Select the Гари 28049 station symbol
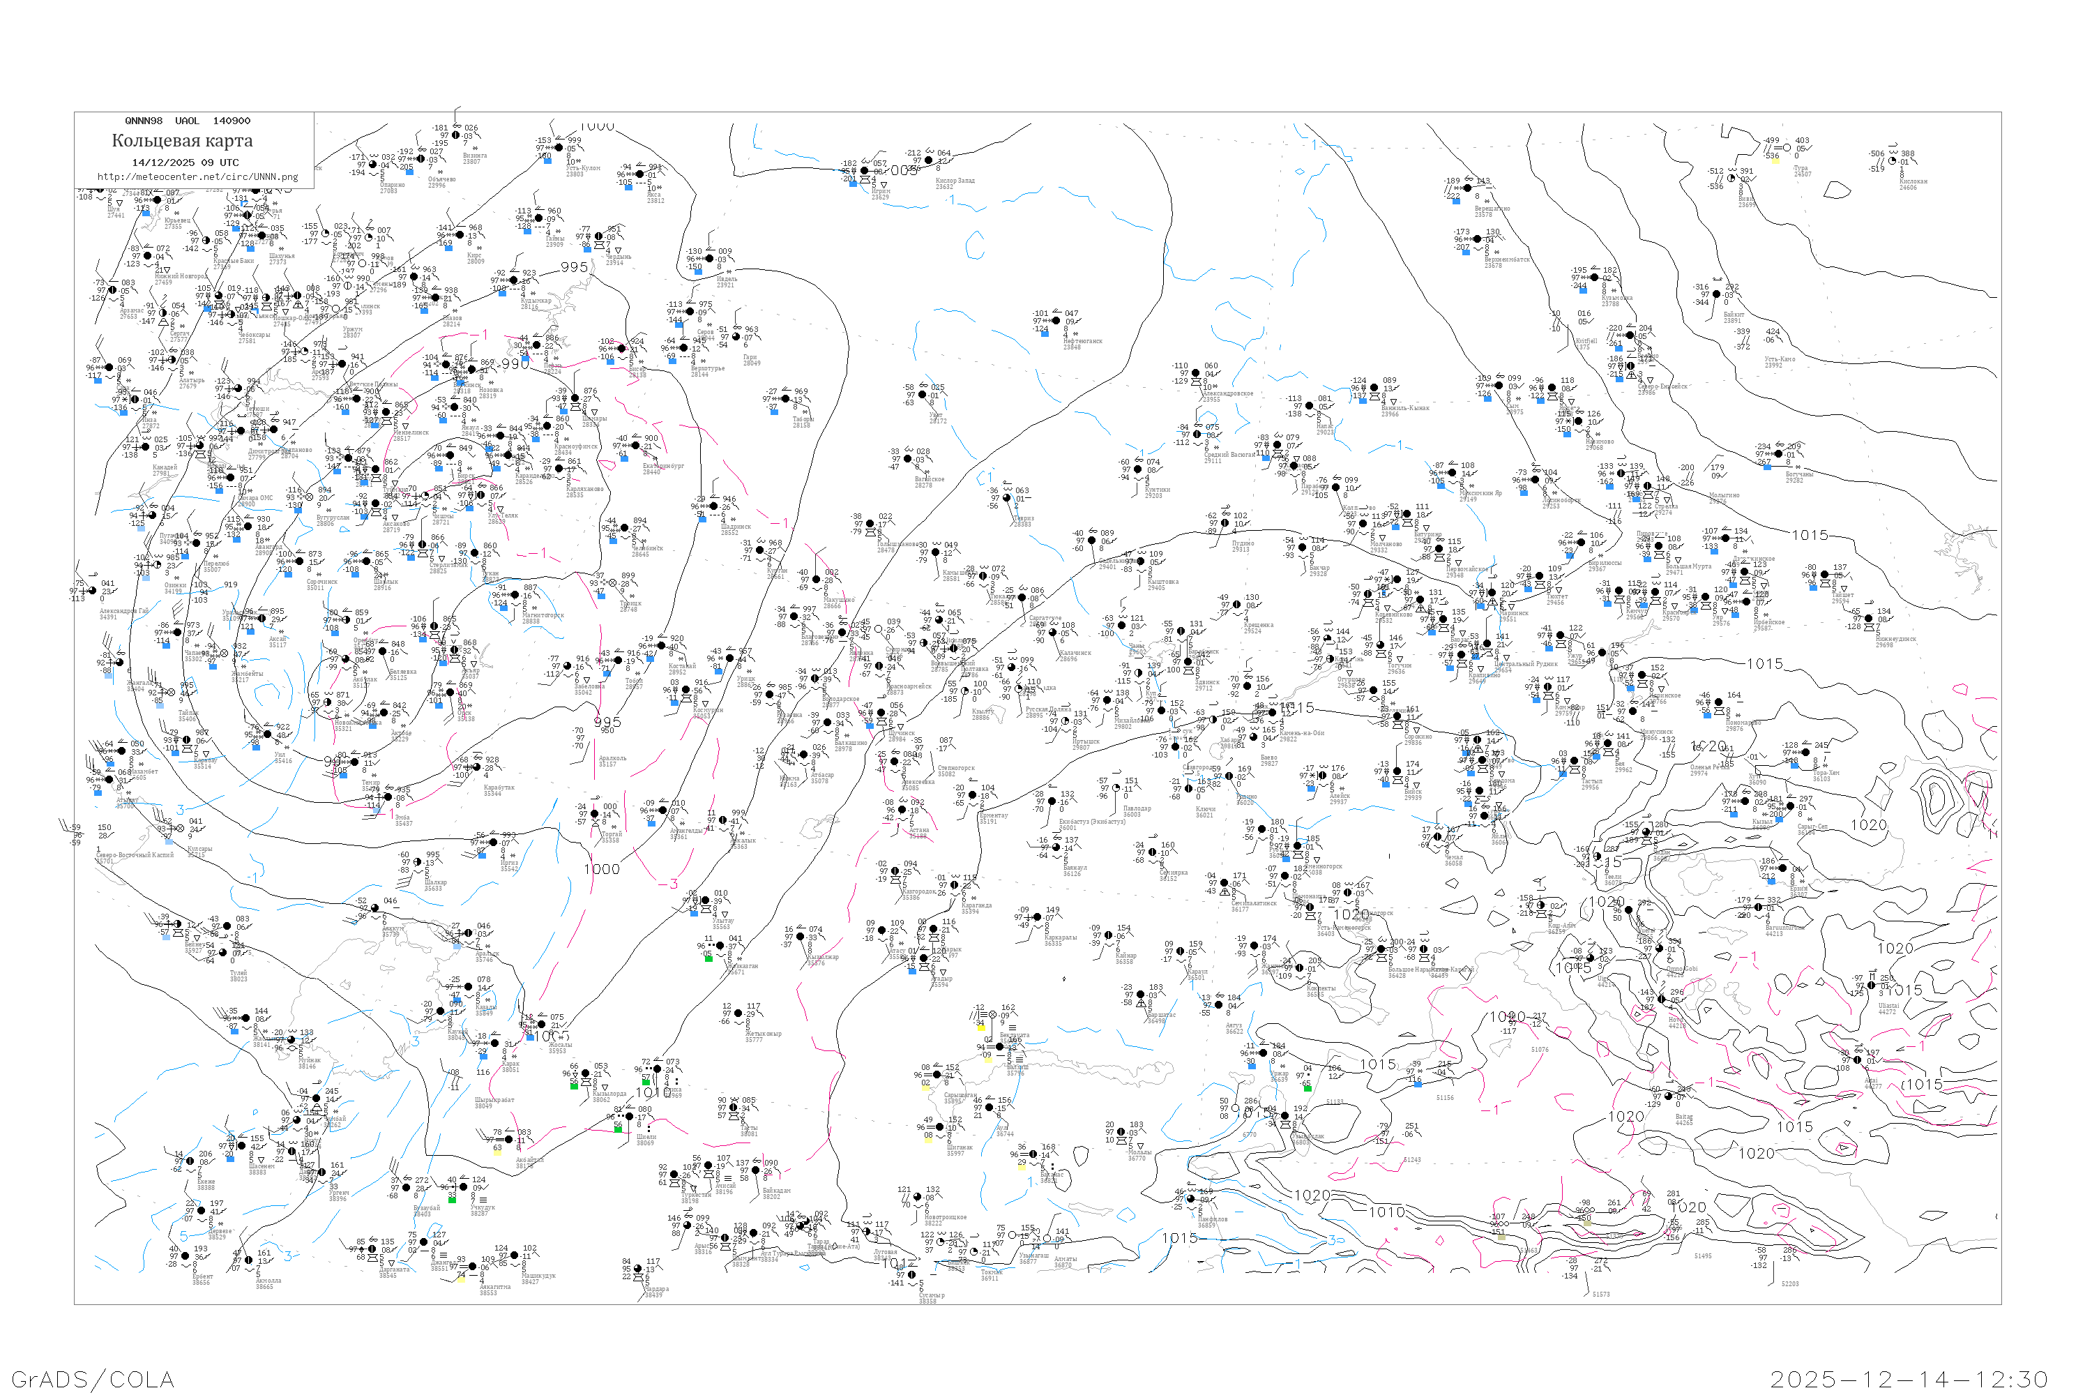Screen dimensions: 2092x1395 pyautogui.click(x=736, y=337)
